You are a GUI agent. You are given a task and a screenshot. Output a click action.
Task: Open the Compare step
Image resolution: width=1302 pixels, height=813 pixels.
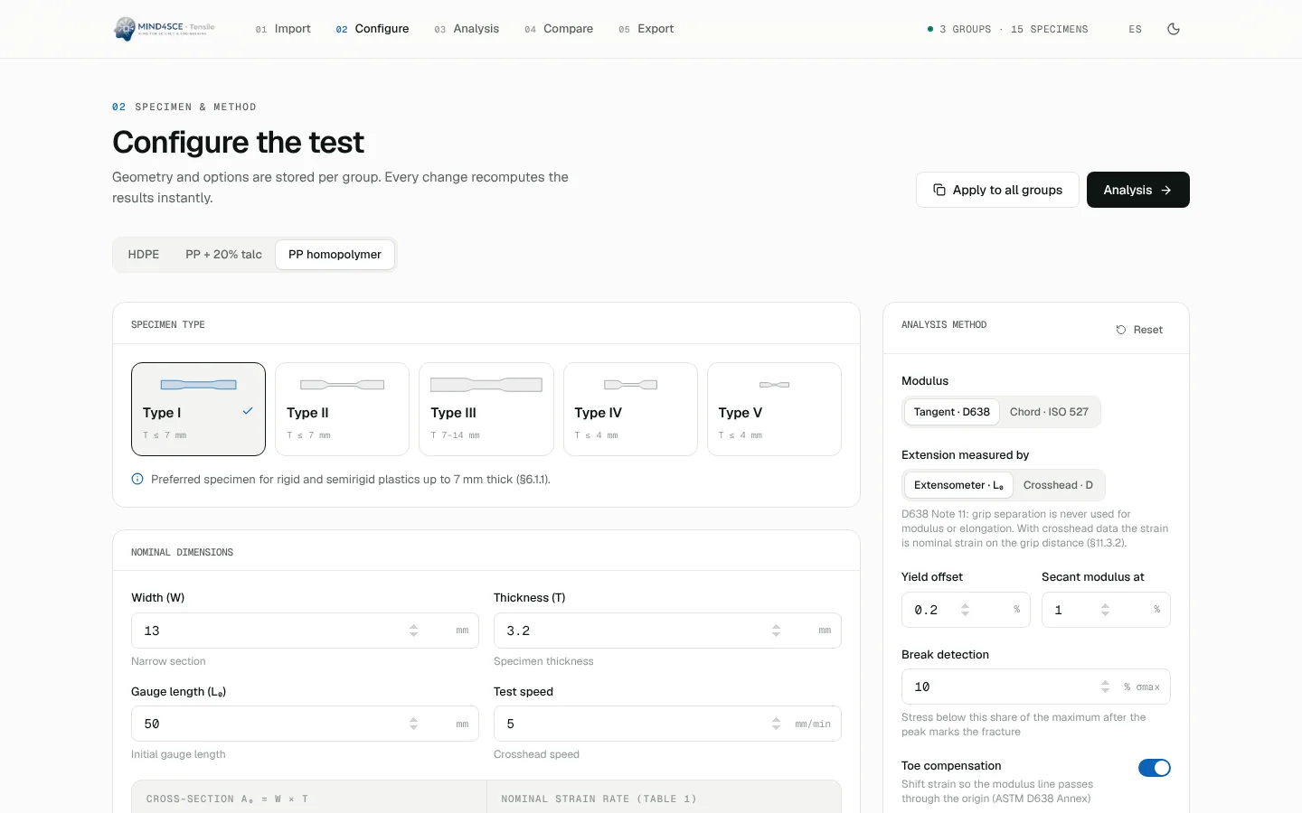point(559,29)
